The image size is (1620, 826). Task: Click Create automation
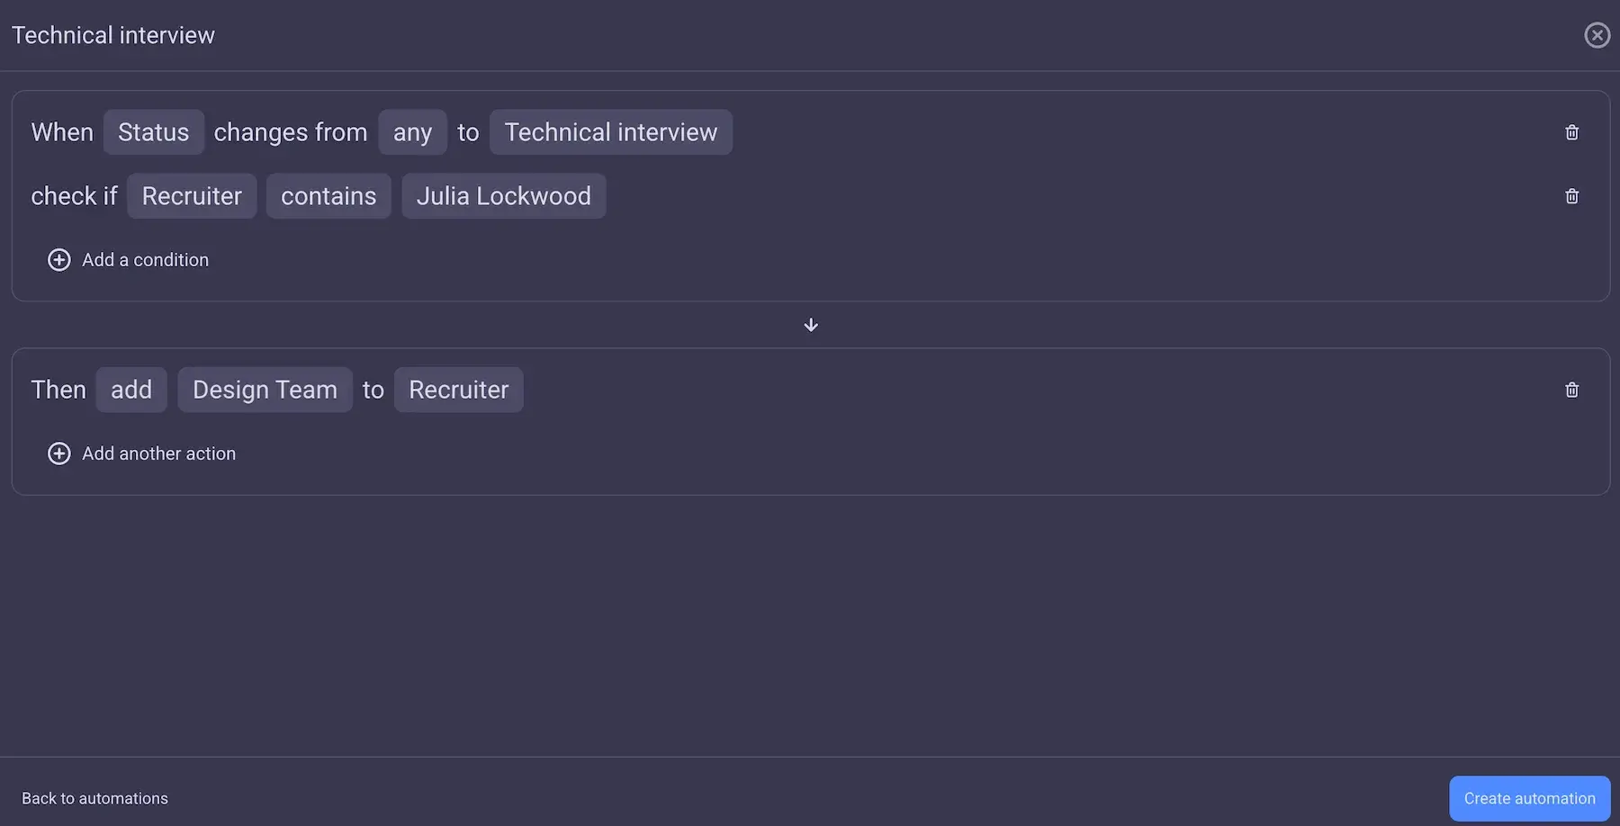1529,797
